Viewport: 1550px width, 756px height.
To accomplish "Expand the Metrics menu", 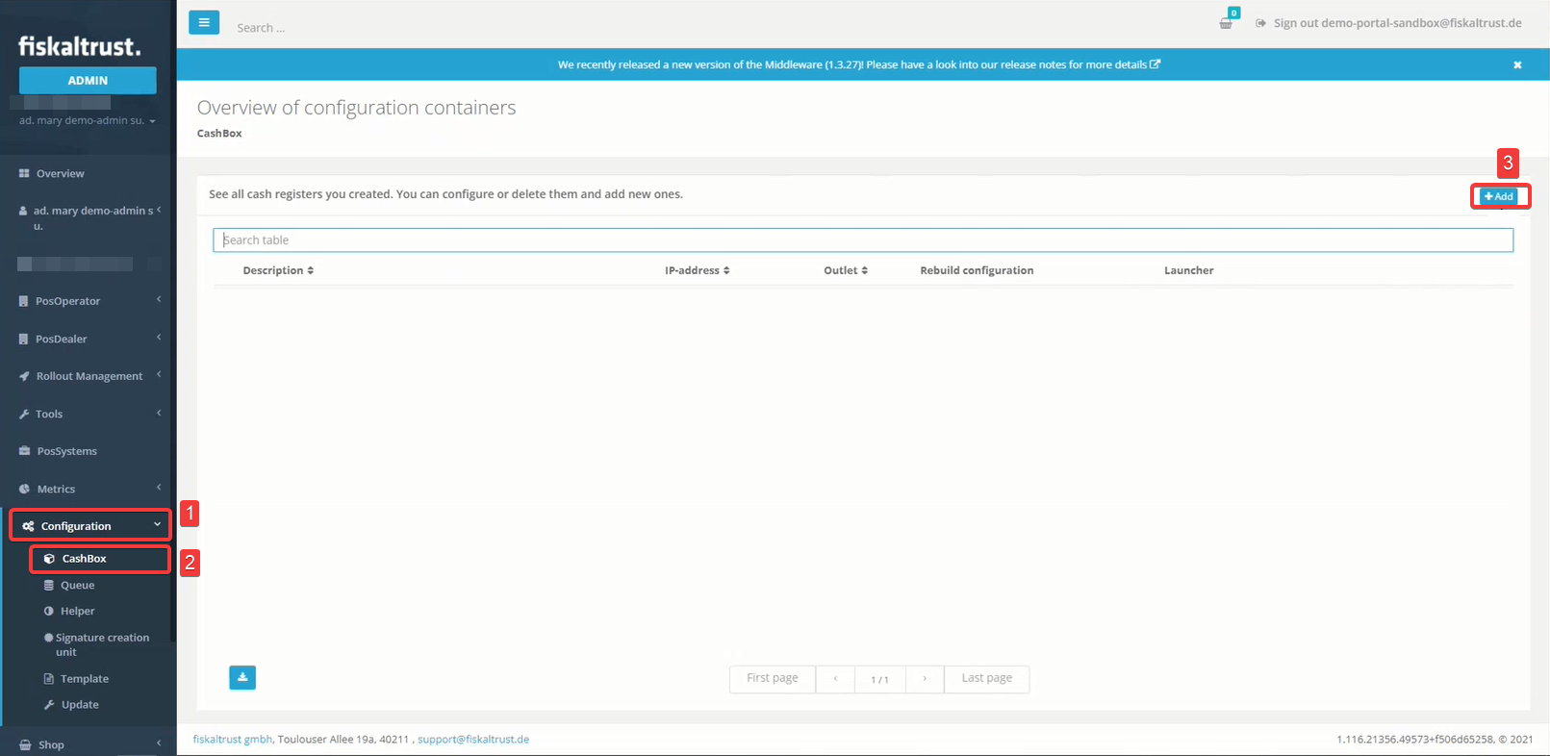I will pos(87,489).
